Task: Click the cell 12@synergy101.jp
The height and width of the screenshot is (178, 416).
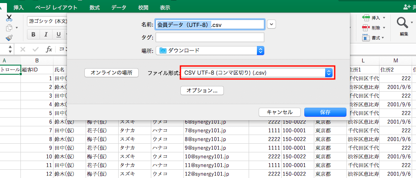Action: click(216, 174)
